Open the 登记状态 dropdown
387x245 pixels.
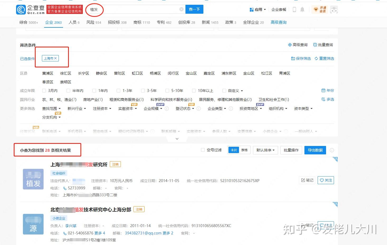pos(185,109)
